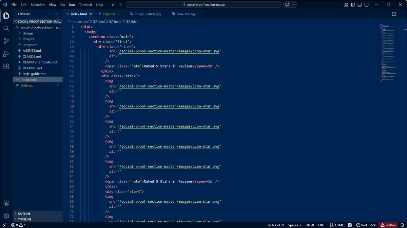The image size is (407, 228).
Task: Open remote window icon in status bar
Action: [5, 225]
